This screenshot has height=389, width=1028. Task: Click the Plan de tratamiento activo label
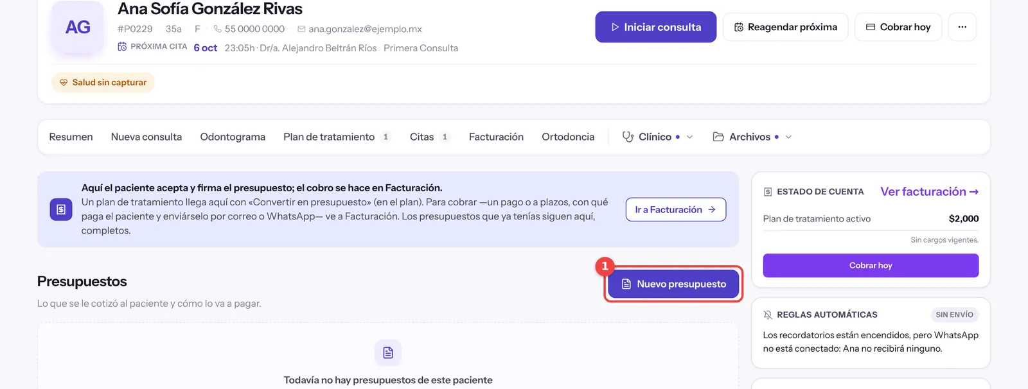817,219
